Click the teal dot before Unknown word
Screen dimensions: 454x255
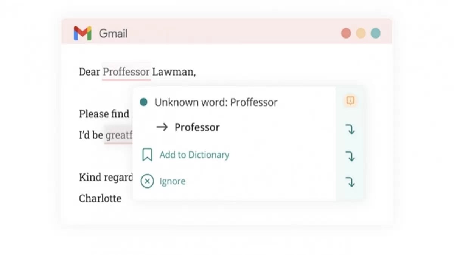[x=144, y=102]
